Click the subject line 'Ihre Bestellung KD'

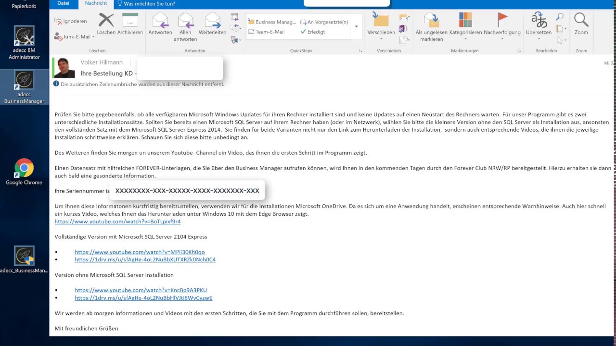click(x=106, y=74)
